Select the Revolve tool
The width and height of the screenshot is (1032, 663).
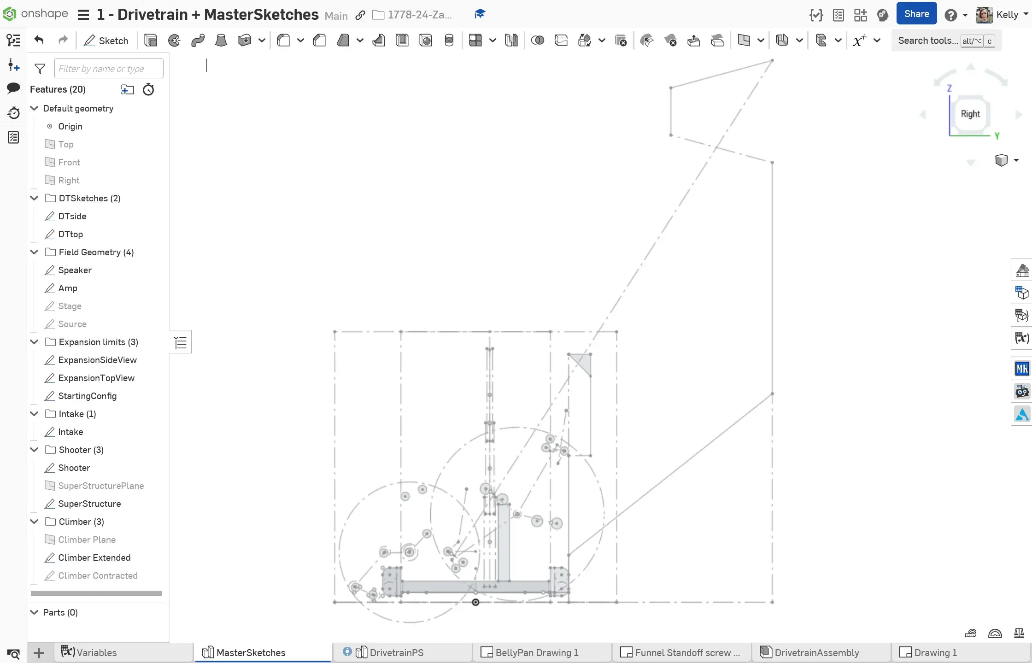click(174, 41)
